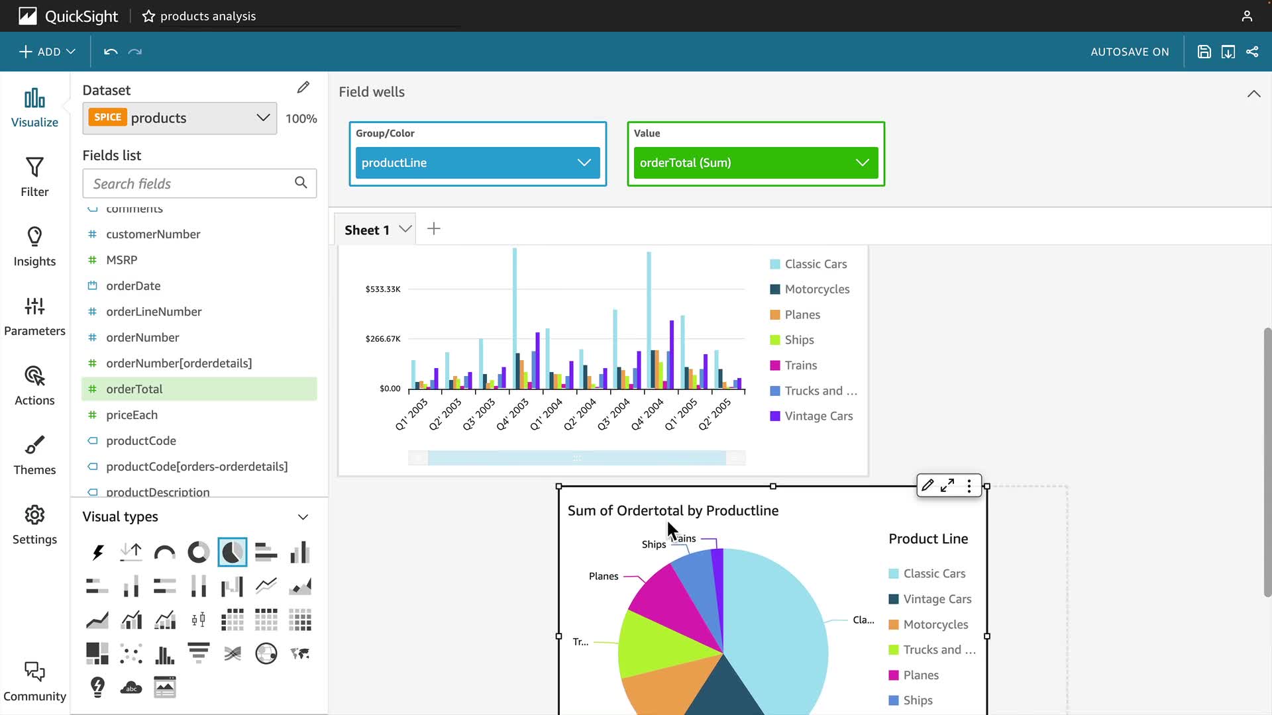Screen dimensions: 1272x715
Task: Toggle Vintage Cars in bar chart legend
Action: coord(818,416)
